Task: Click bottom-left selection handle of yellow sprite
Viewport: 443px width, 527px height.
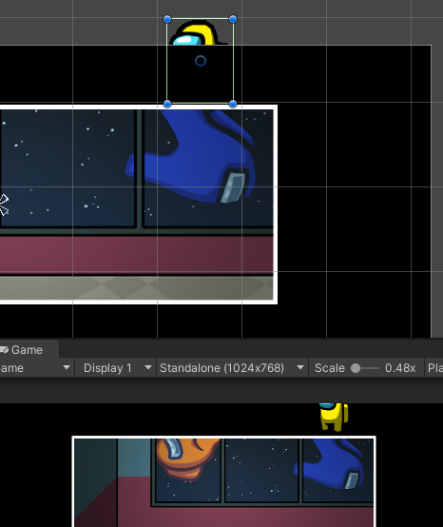Action: [x=167, y=104]
